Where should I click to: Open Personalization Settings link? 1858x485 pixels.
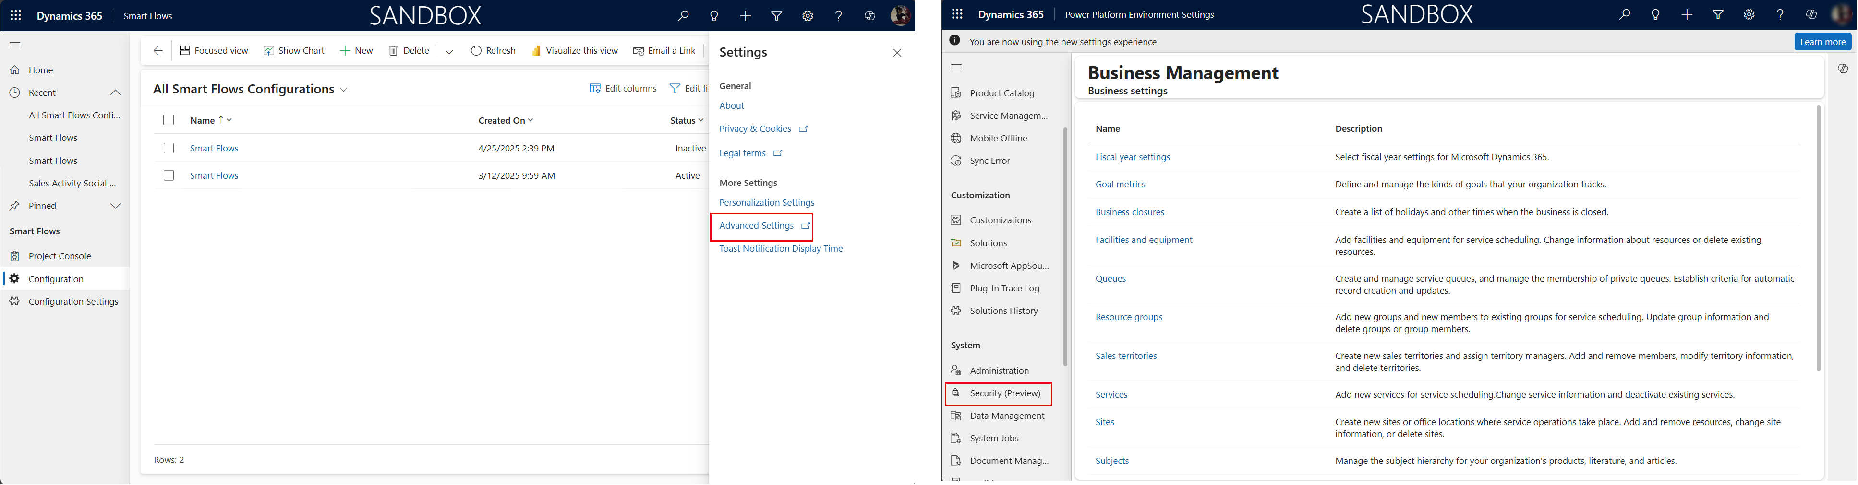pyautogui.click(x=767, y=203)
